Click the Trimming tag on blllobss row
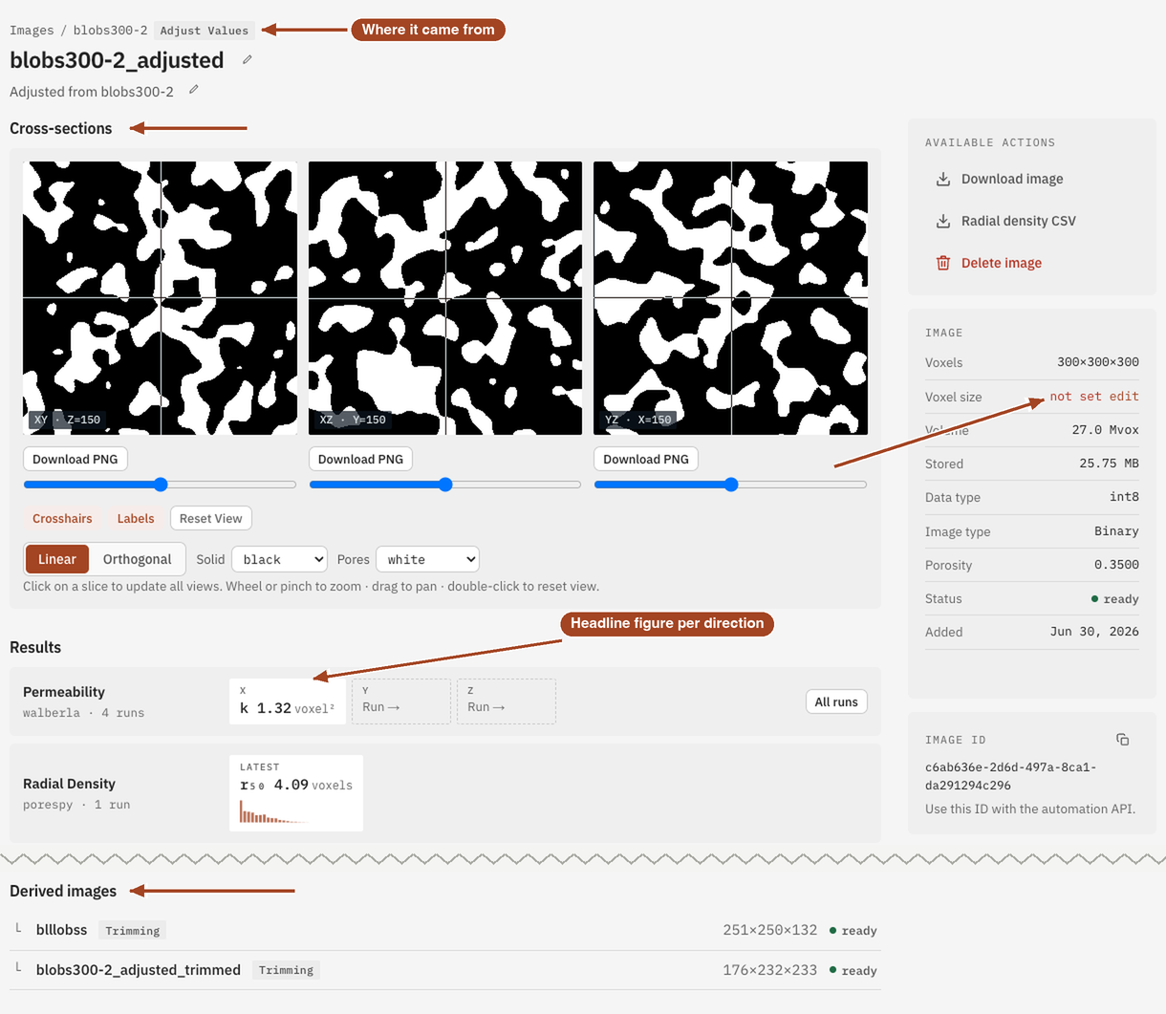 click(x=133, y=930)
